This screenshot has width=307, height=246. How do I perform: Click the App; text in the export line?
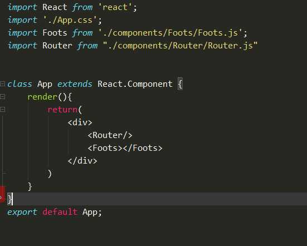pos(92,212)
